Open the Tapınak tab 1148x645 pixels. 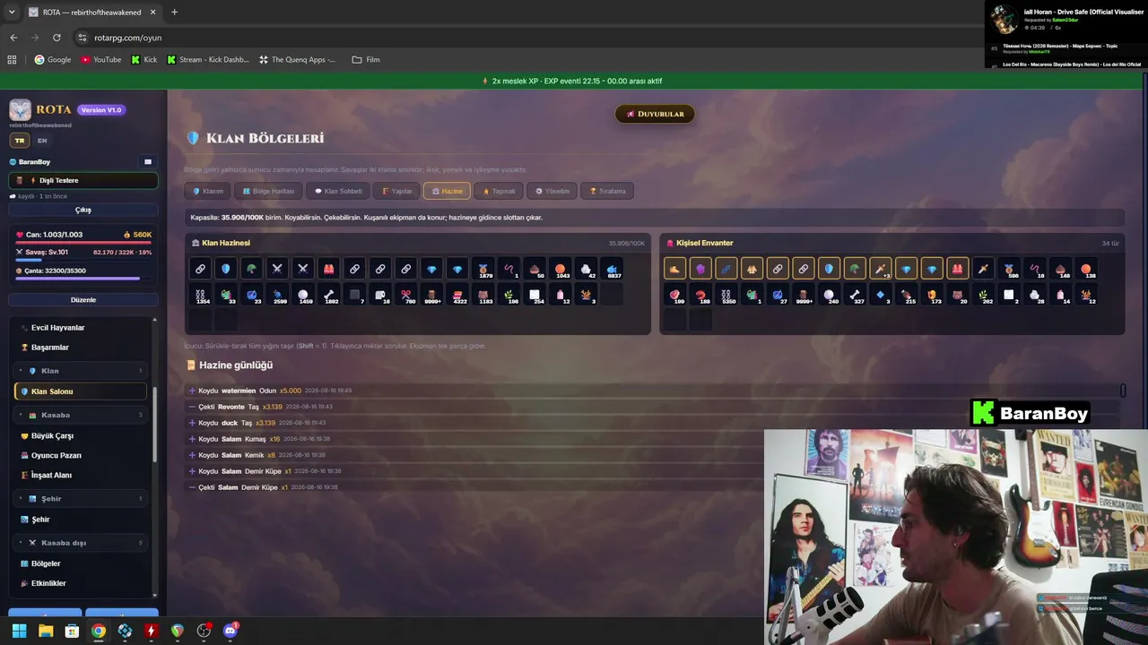click(499, 191)
